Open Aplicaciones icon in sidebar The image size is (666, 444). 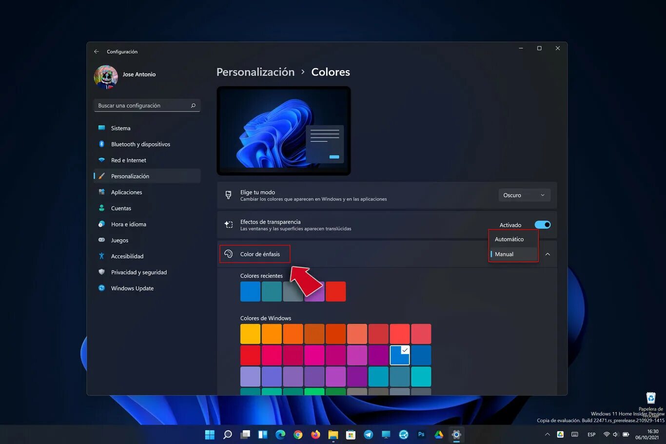[101, 192]
